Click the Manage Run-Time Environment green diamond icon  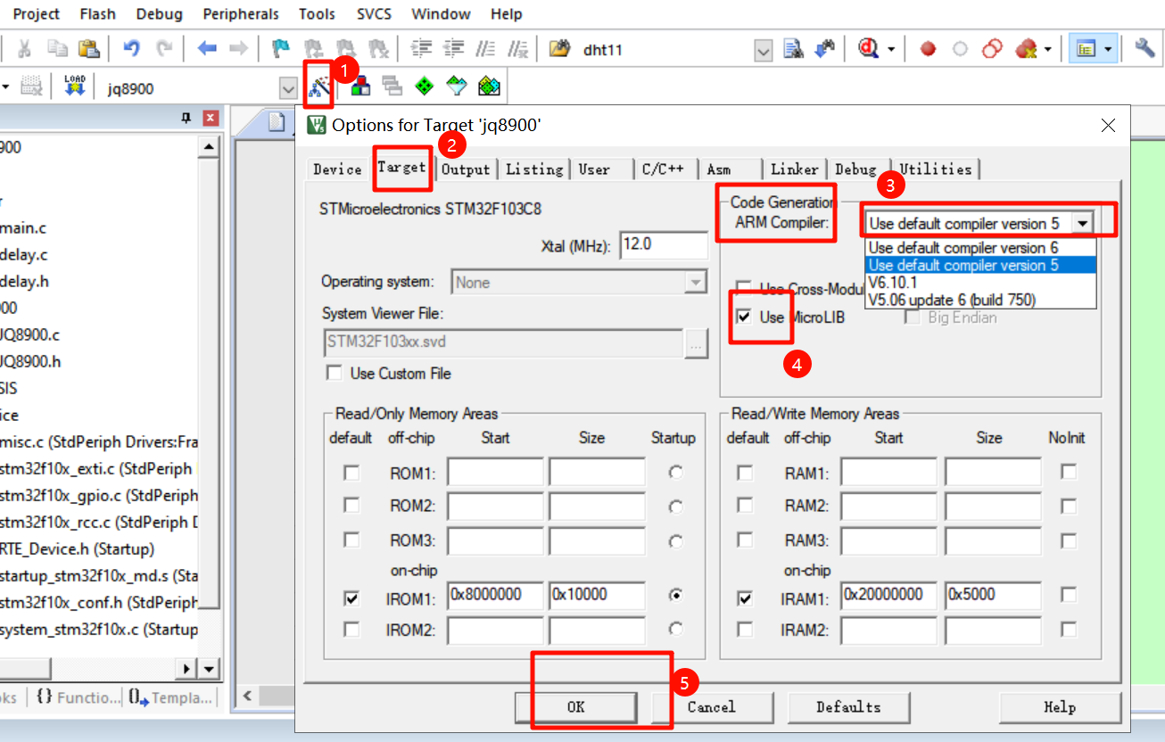[x=425, y=87]
